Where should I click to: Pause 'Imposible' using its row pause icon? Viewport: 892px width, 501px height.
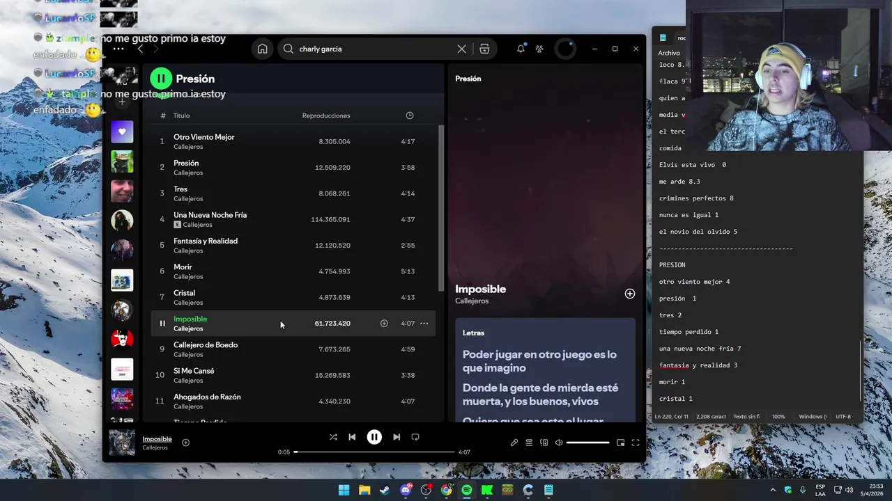[x=162, y=324]
